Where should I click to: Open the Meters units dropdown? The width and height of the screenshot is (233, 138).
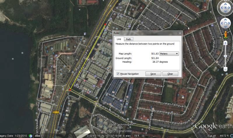click(x=169, y=54)
